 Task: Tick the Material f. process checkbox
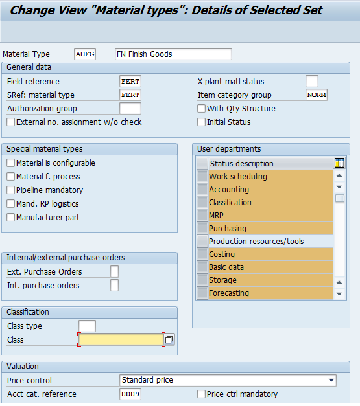pyautogui.click(x=11, y=177)
